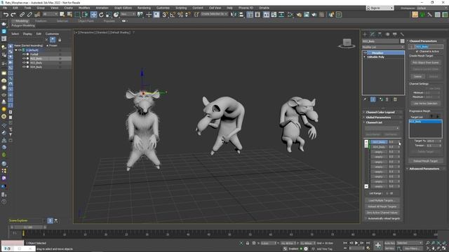Image resolution: width=449 pixels, height=252 pixels.
Task: Open the Modifiers menu
Action: coord(84,8)
